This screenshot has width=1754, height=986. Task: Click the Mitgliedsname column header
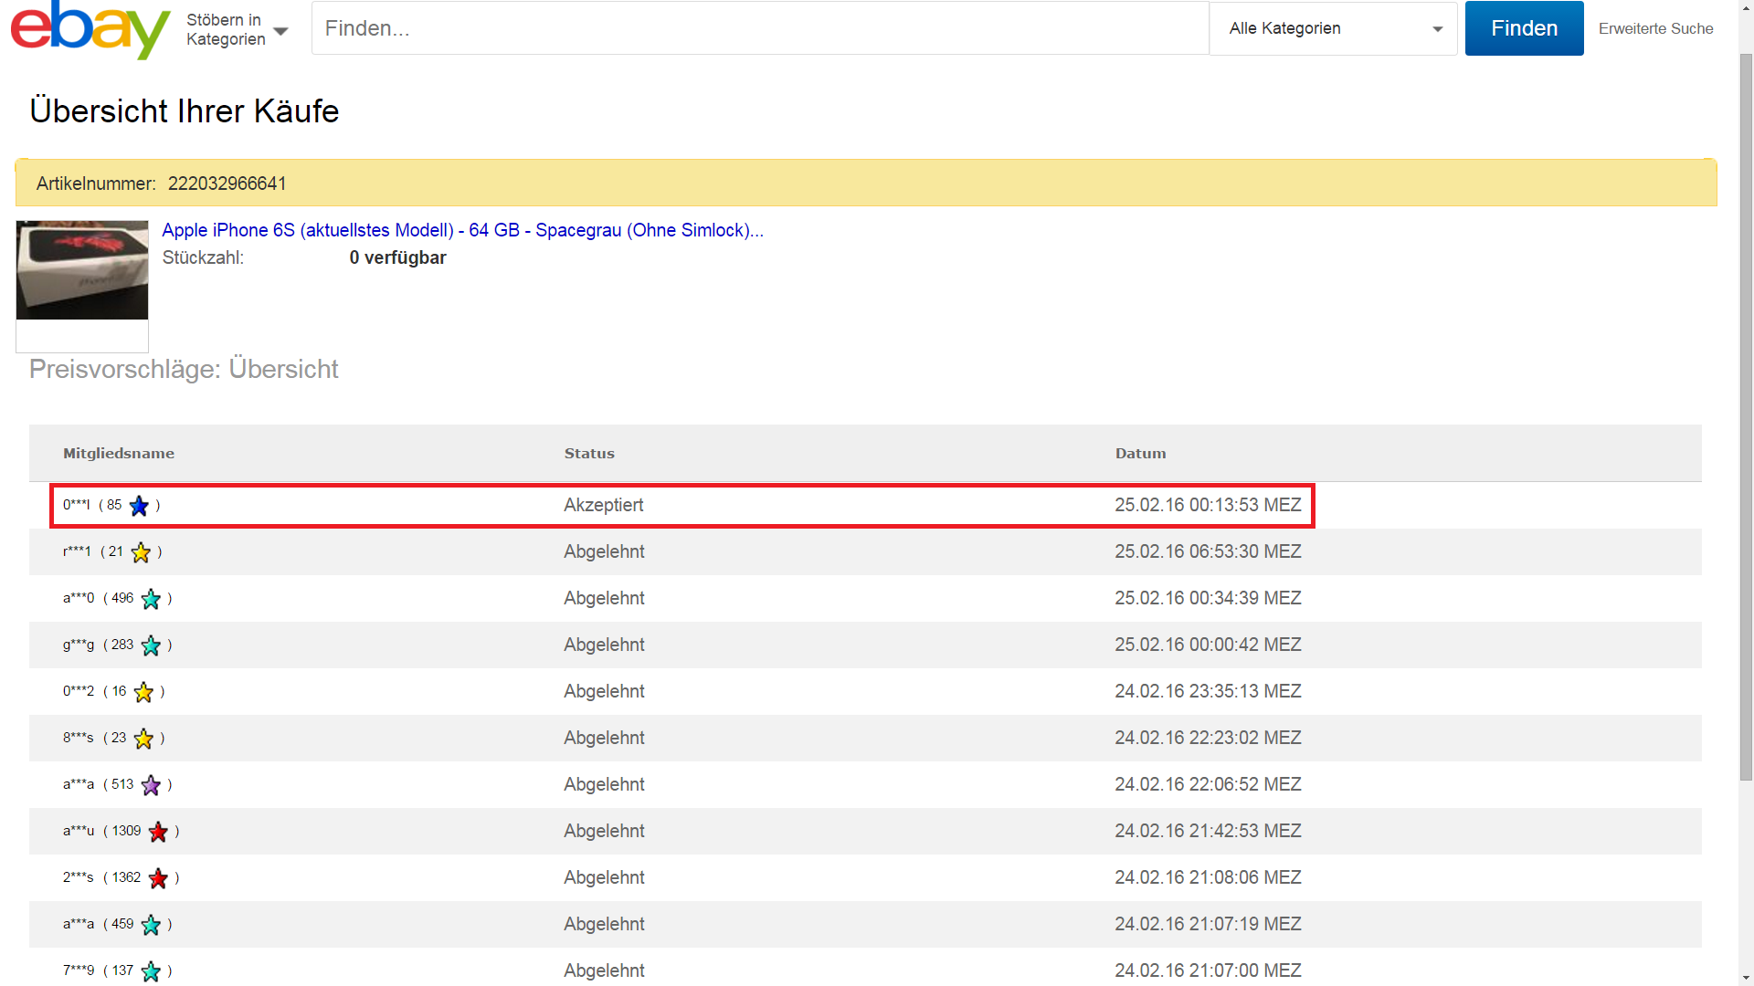(119, 454)
